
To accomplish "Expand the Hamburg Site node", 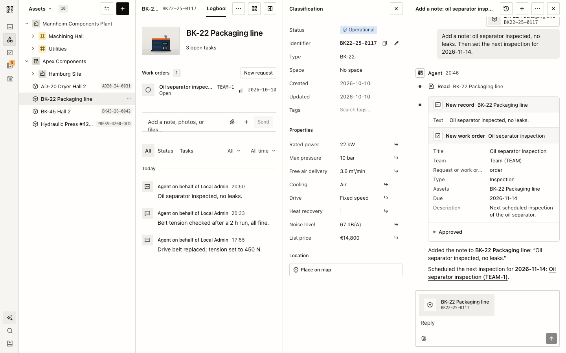I will (33, 74).
